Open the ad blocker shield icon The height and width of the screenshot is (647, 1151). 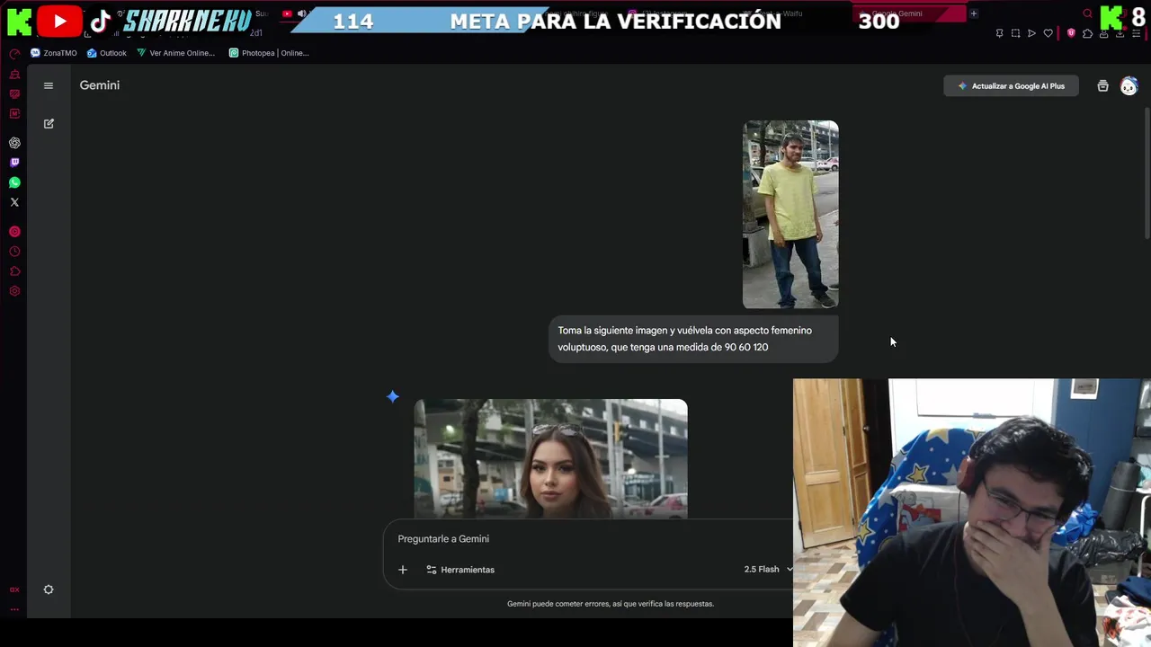[x=1071, y=33]
